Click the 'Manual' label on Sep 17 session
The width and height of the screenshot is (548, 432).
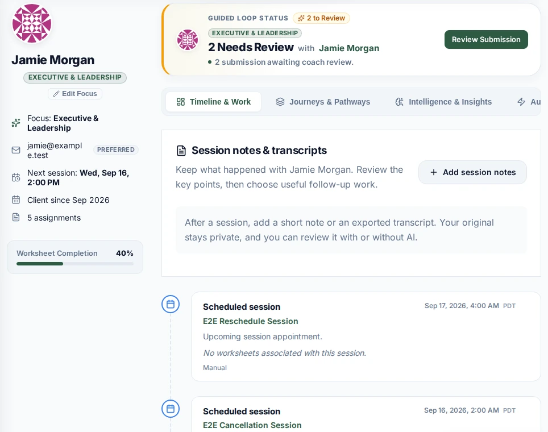pos(215,368)
